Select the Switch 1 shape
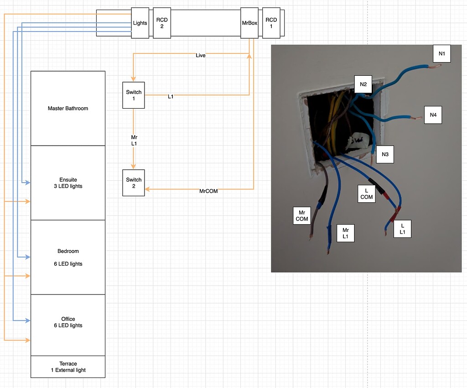 [x=133, y=95]
